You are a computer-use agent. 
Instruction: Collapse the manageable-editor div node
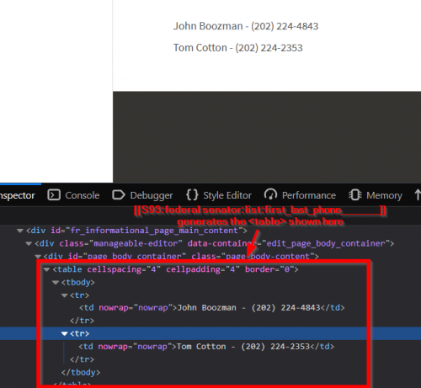coord(29,243)
